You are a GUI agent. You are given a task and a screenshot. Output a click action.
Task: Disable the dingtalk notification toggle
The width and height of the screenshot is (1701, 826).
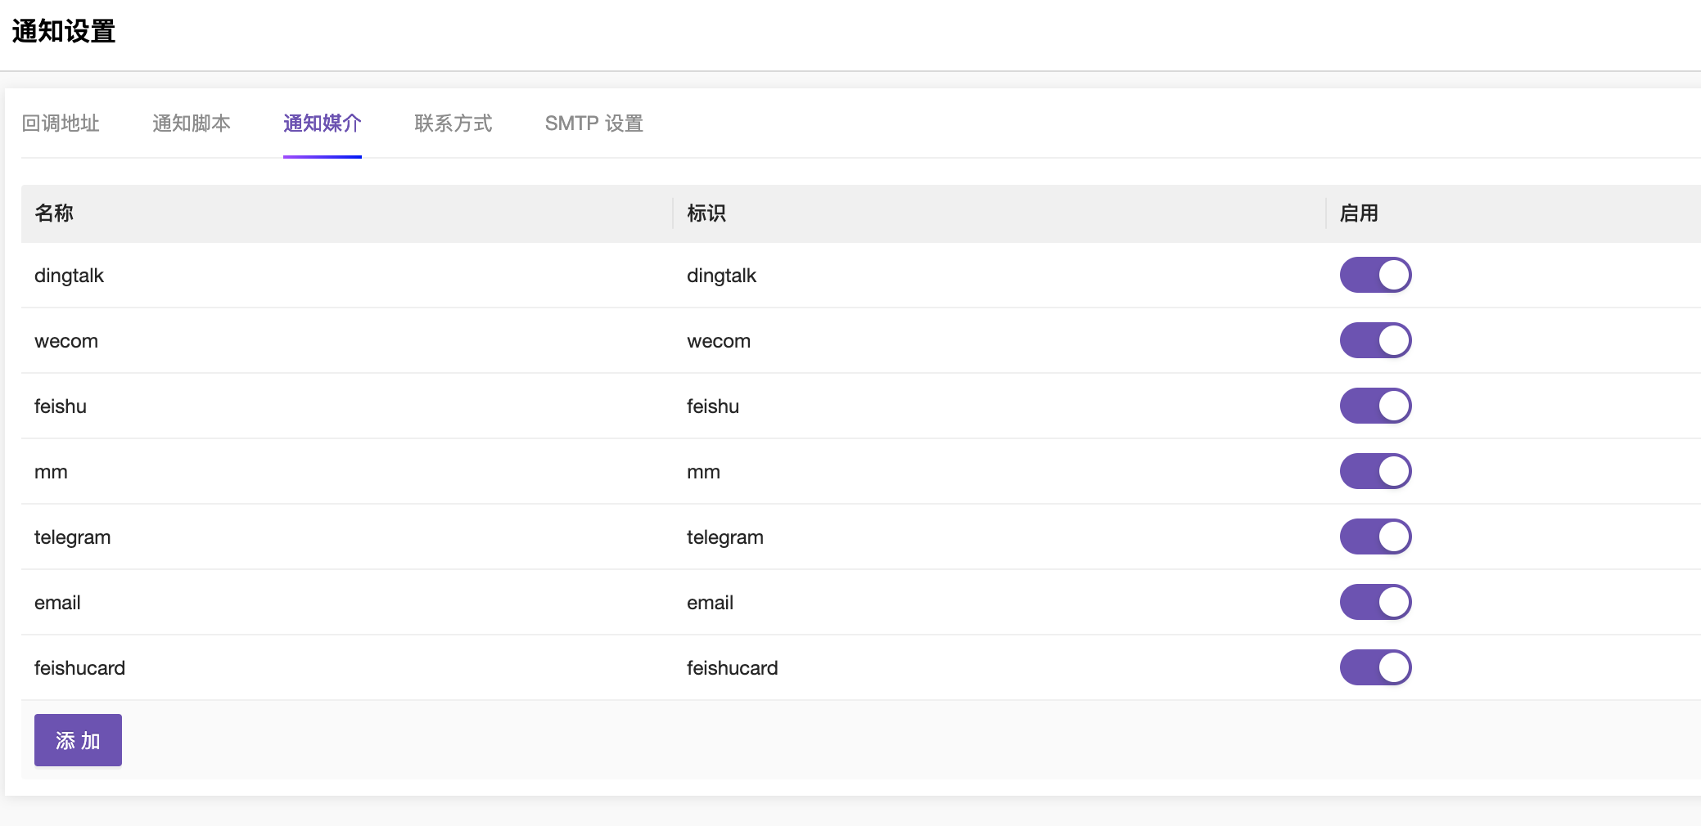coord(1375,275)
